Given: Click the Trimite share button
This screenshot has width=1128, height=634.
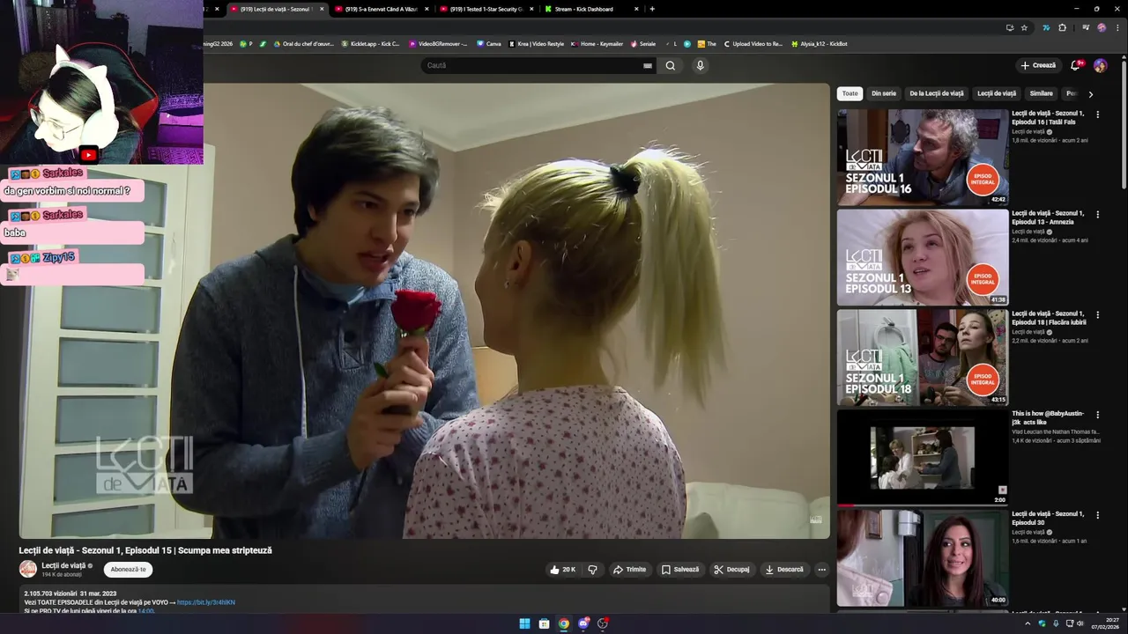Looking at the screenshot, I should coord(629,570).
